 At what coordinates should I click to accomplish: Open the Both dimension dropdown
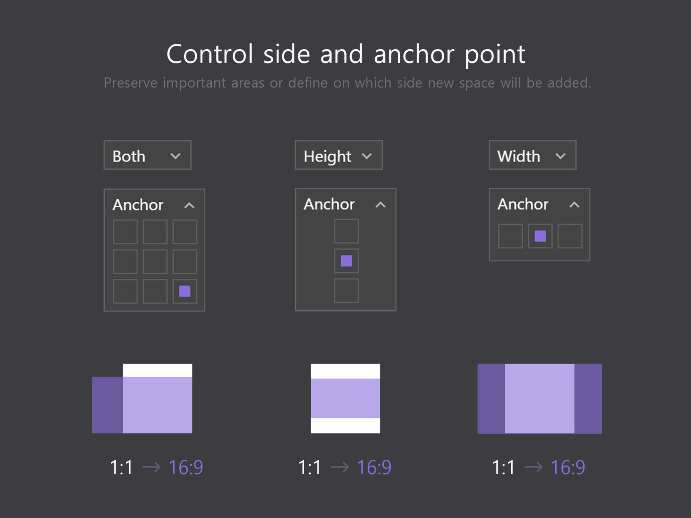click(x=147, y=155)
